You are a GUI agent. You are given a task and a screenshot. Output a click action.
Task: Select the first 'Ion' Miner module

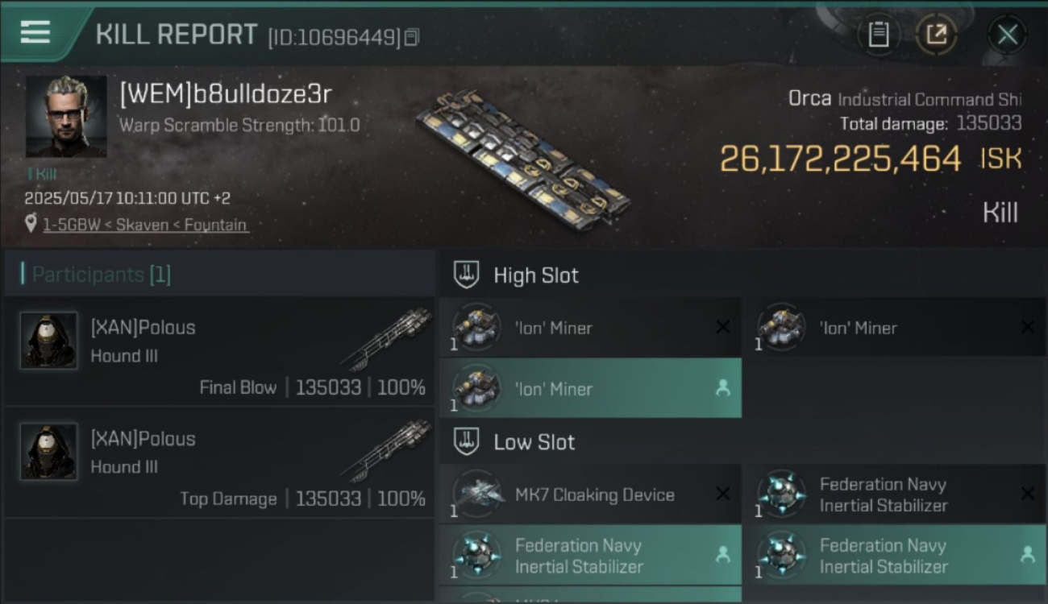[x=590, y=328]
